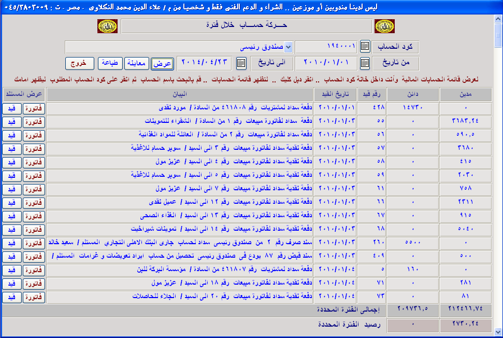Open قيد for the عميل نقدى row
Screen dimensions: 503x338
(12, 203)
